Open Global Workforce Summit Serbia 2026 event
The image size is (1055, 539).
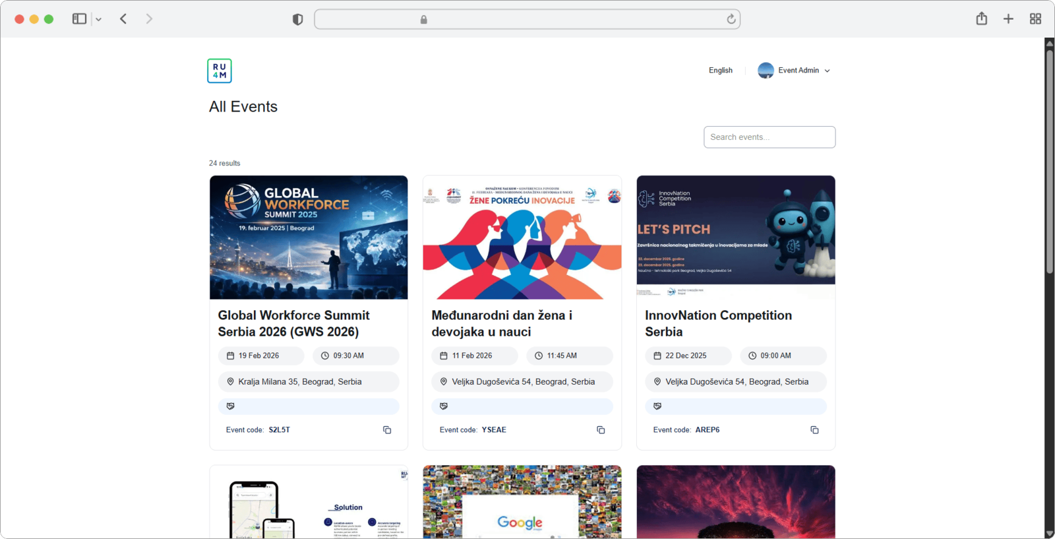[x=293, y=323]
